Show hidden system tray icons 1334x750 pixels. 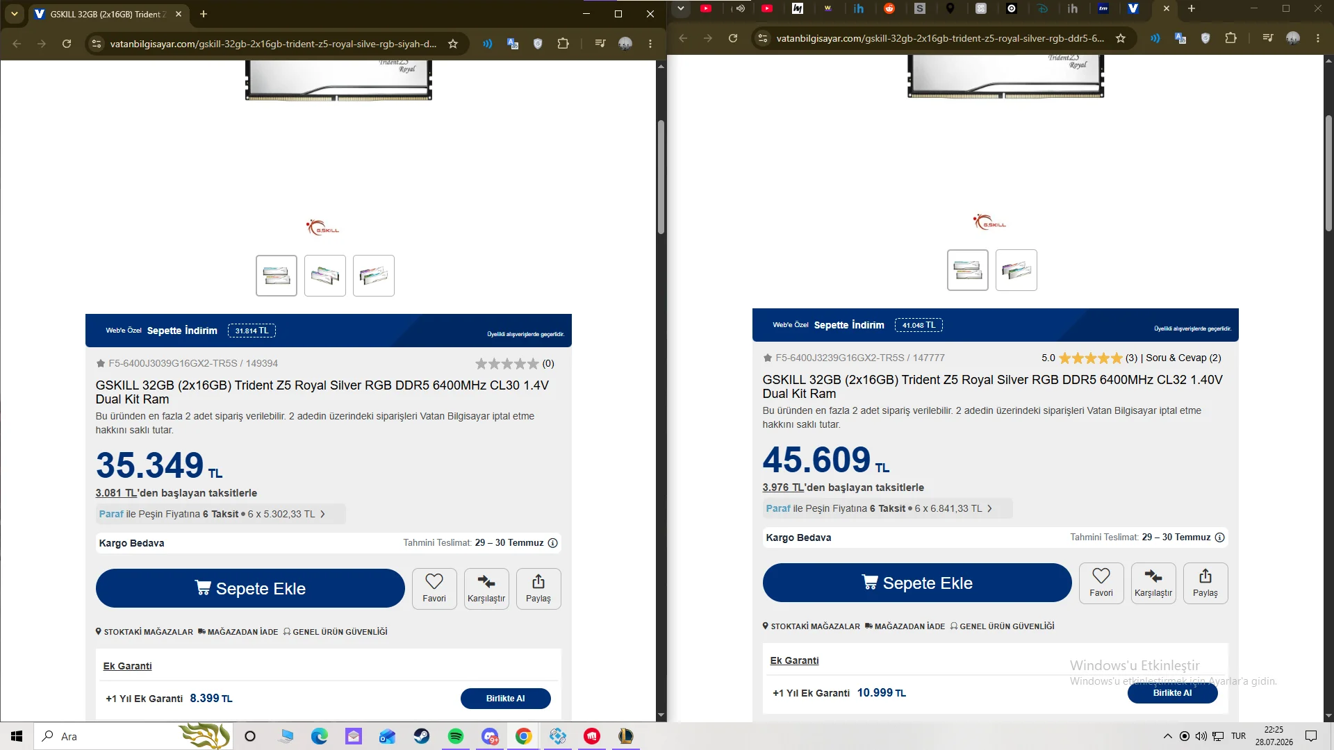click(x=1168, y=736)
